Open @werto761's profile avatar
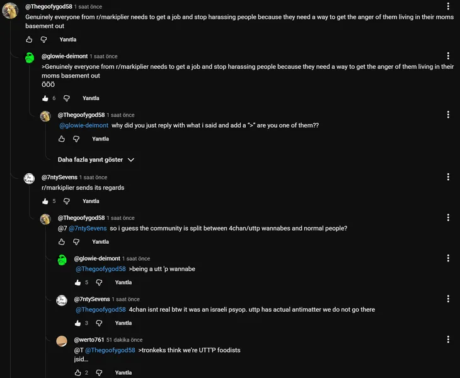The width and height of the screenshot is (460, 378). tap(62, 341)
